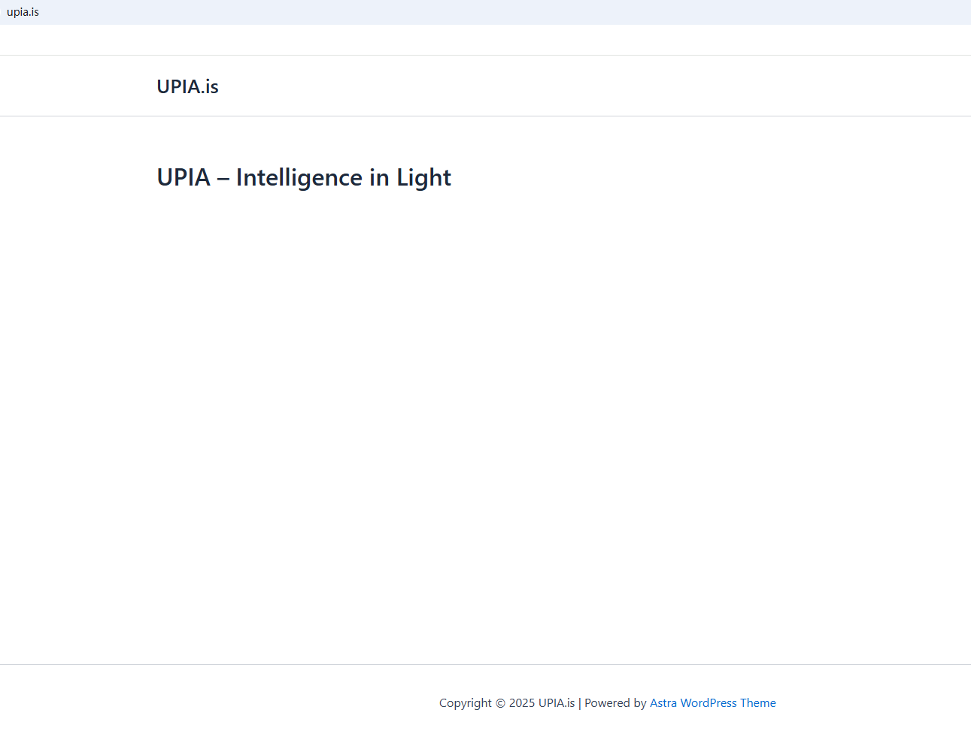Click the 'Powered by' footer text
The image size is (971, 737).
pyautogui.click(x=615, y=703)
